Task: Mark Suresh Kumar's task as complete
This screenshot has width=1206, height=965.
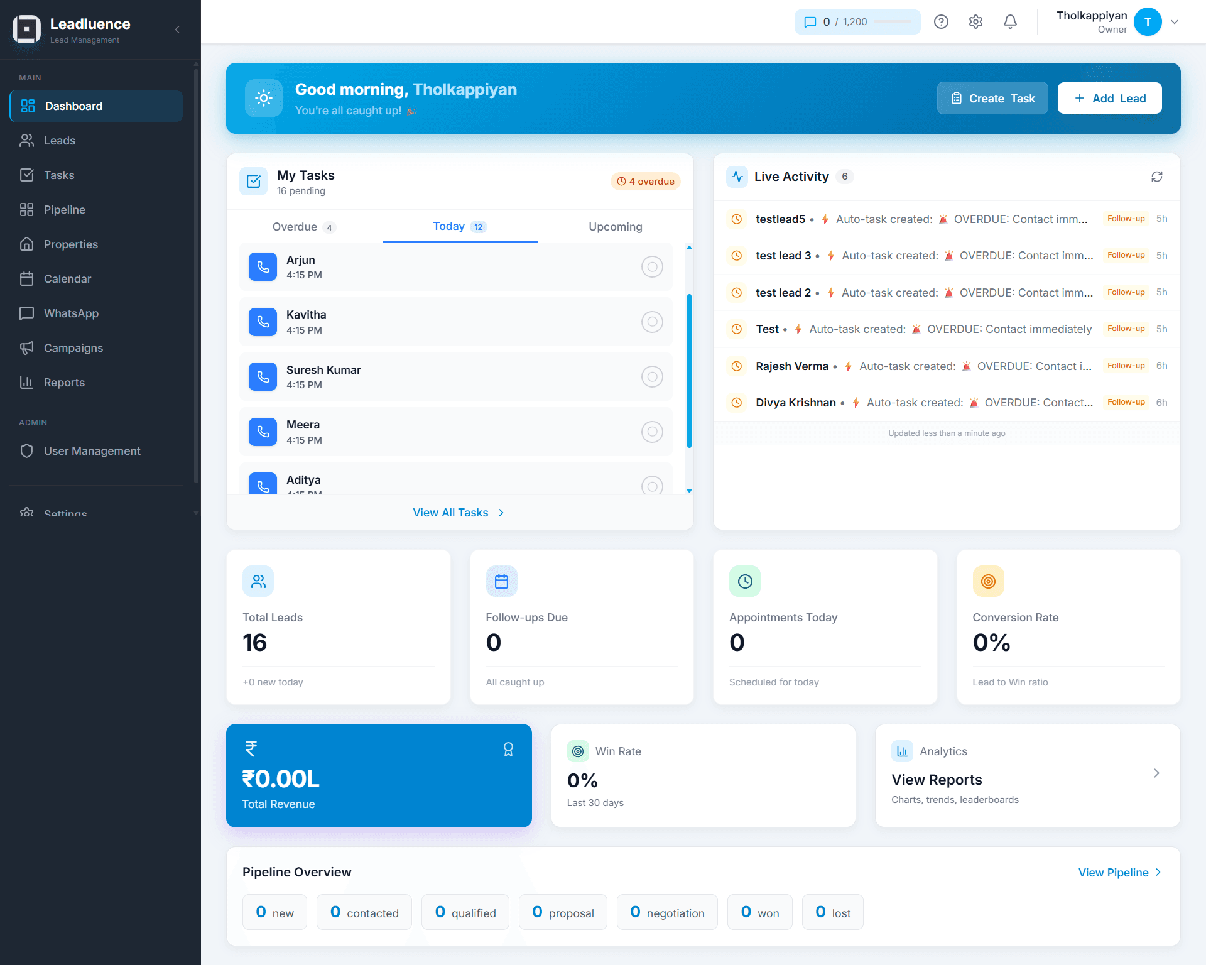Action: point(651,376)
